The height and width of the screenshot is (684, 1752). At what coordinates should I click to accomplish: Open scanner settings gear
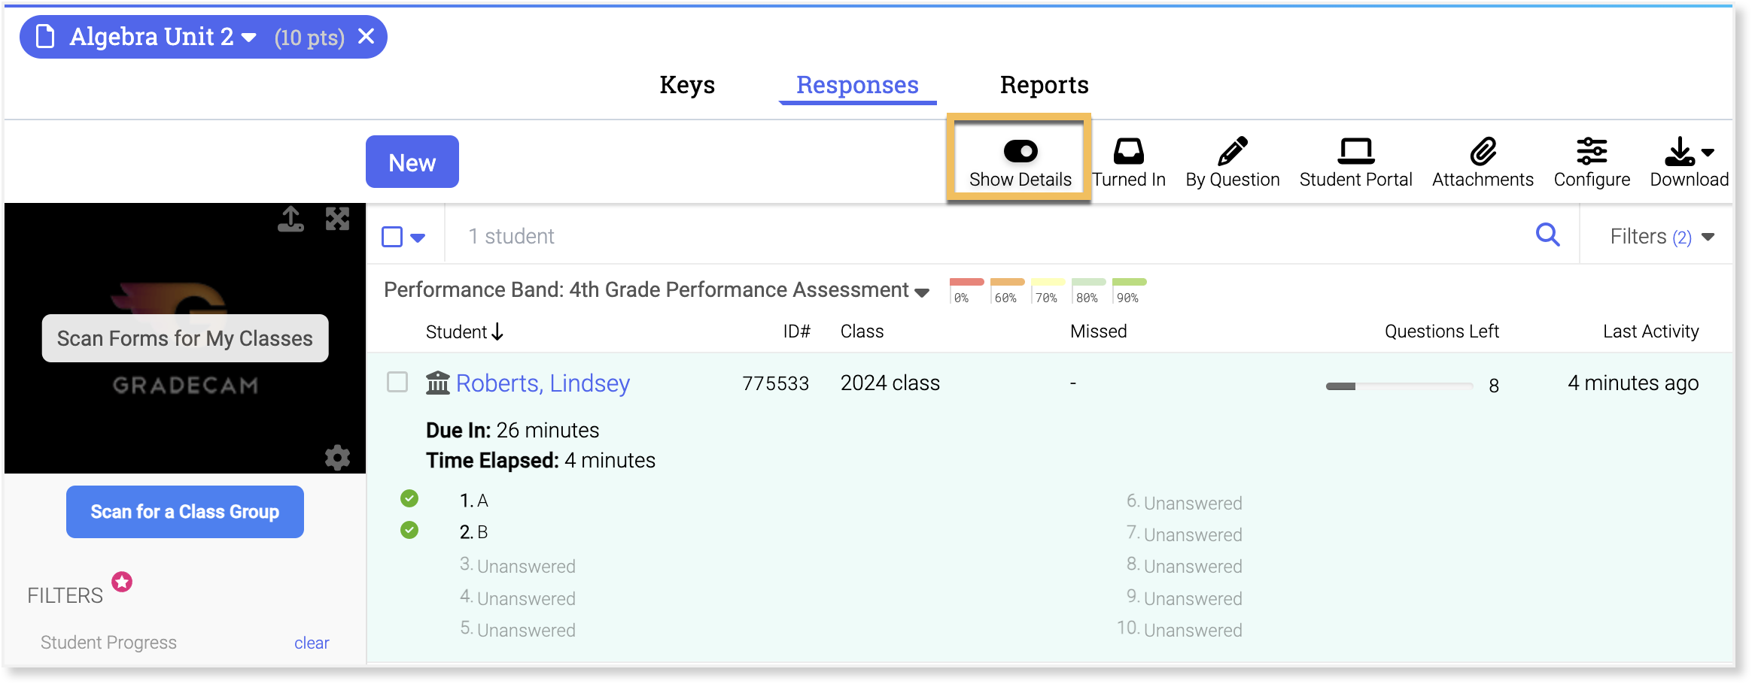point(337,457)
